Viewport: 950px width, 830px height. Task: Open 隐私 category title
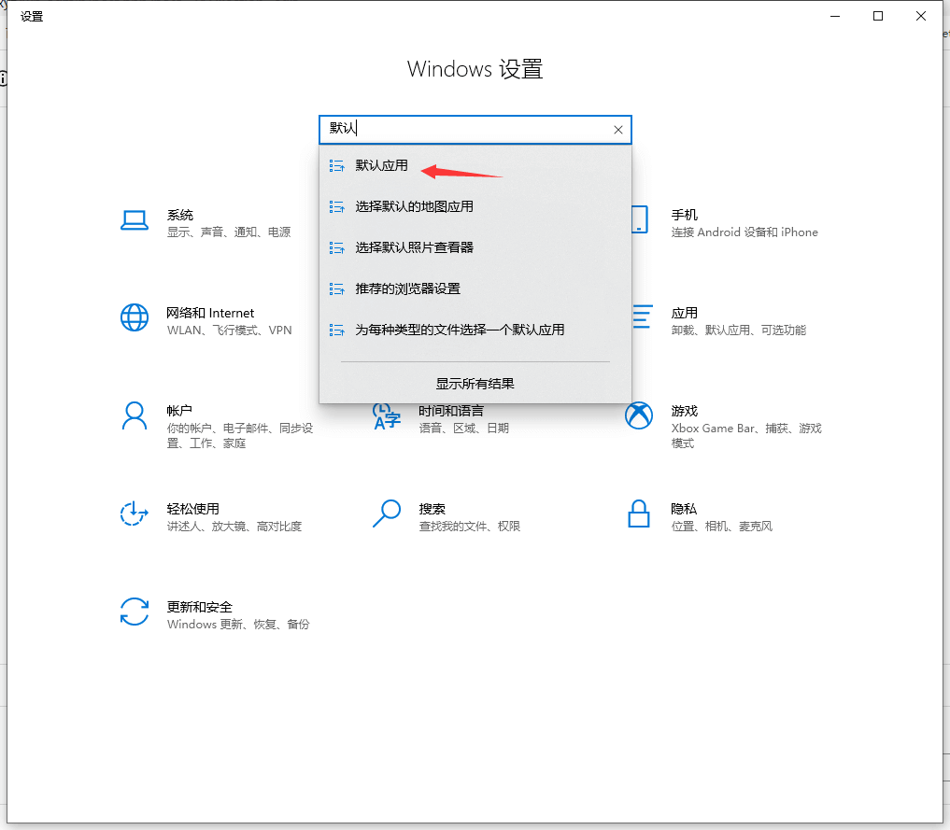684,509
